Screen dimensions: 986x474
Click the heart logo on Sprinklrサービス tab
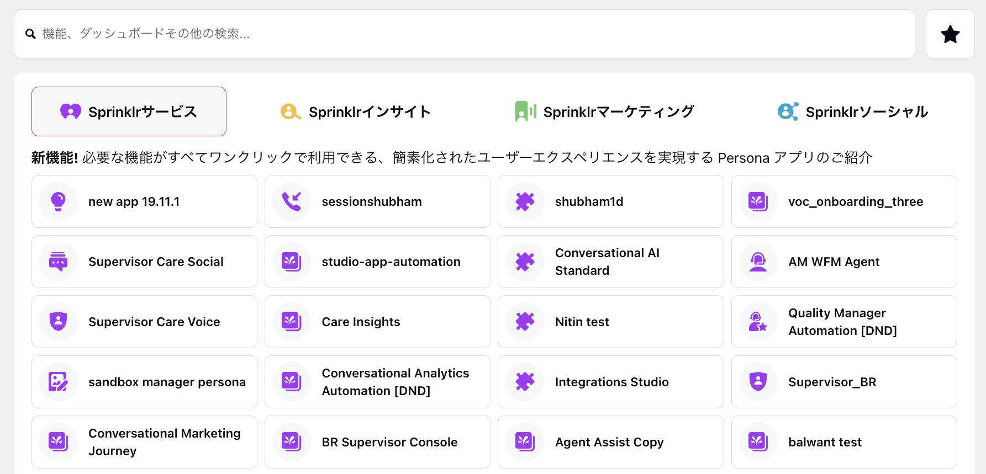tap(71, 111)
